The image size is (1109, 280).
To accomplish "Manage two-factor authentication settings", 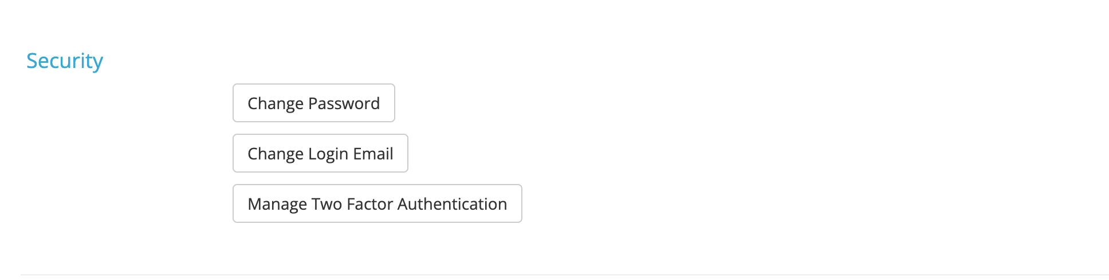I will [377, 204].
